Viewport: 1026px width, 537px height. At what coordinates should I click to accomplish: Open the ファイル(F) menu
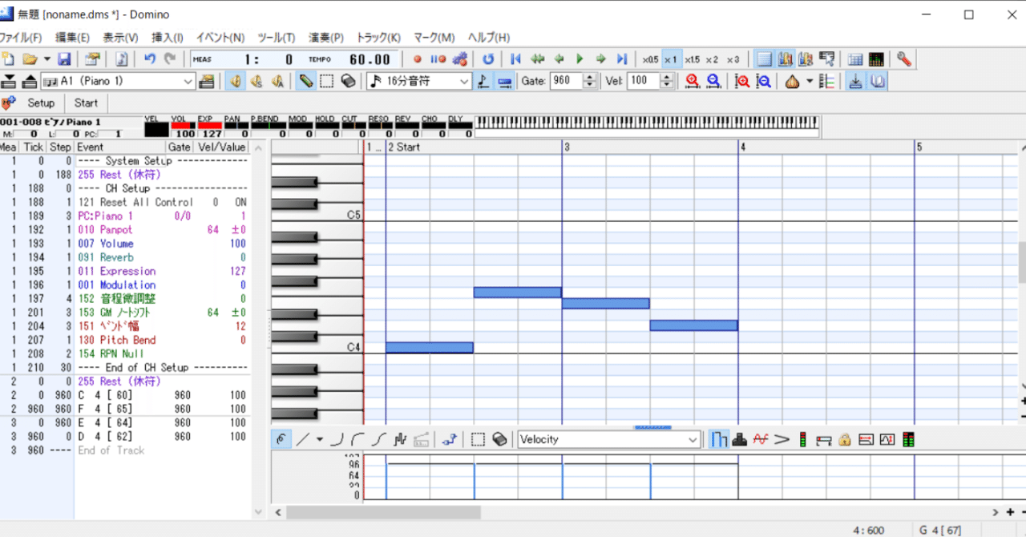point(21,38)
